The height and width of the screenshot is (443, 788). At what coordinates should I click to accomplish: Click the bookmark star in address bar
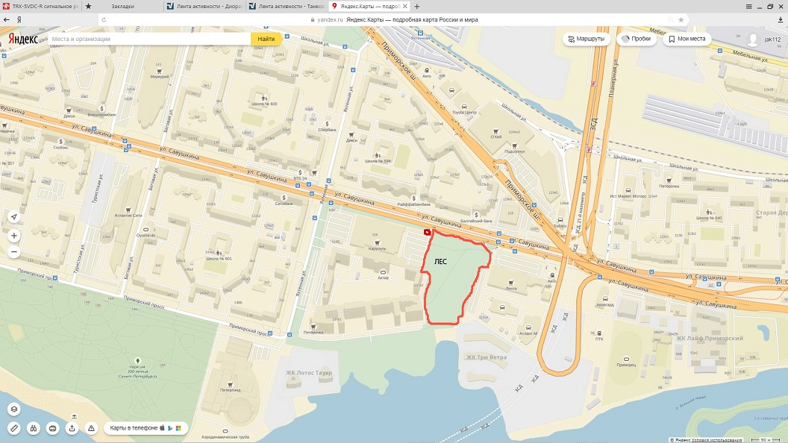(681, 19)
